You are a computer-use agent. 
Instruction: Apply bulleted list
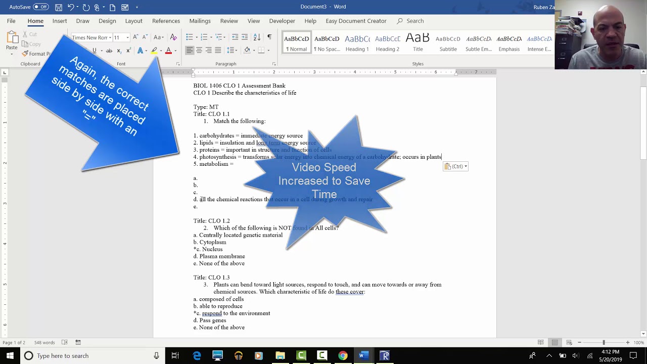(190, 37)
